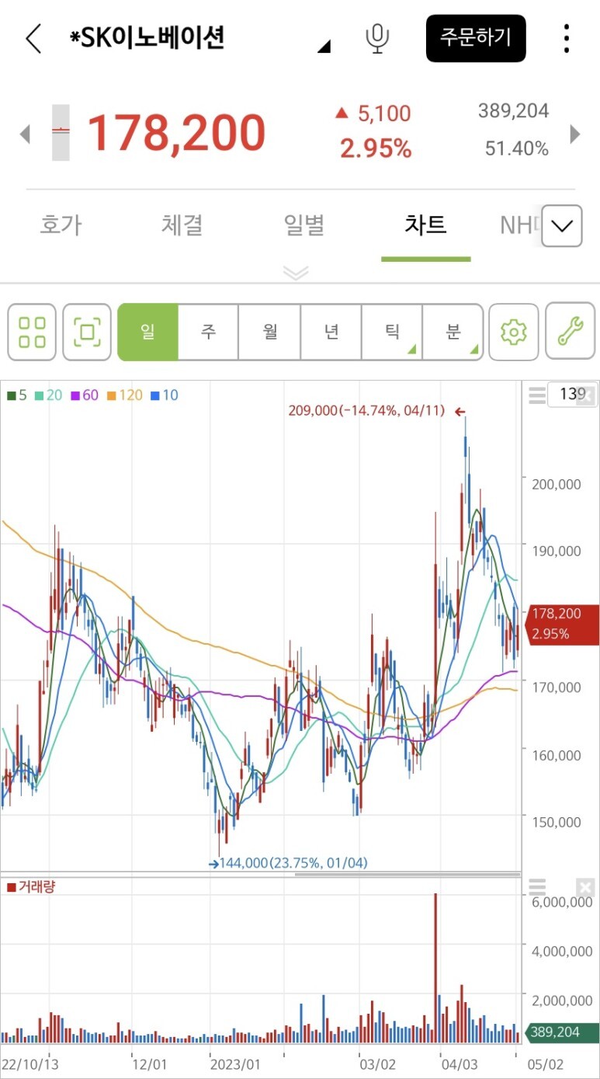Image resolution: width=600 pixels, height=1079 pixels.
Task: Tap the change rate 2.95%
Action: click(376, 148)
